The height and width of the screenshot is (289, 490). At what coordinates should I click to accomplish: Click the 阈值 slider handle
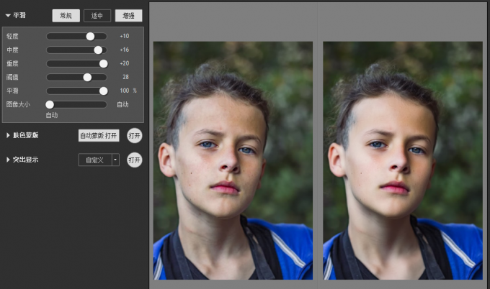87,77
